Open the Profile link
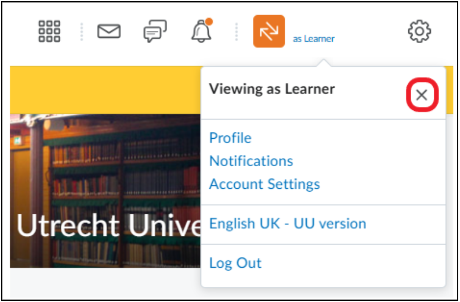 coord(230,138)
